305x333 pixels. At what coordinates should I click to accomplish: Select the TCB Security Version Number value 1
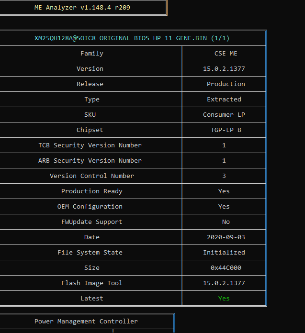coord(224,145)
